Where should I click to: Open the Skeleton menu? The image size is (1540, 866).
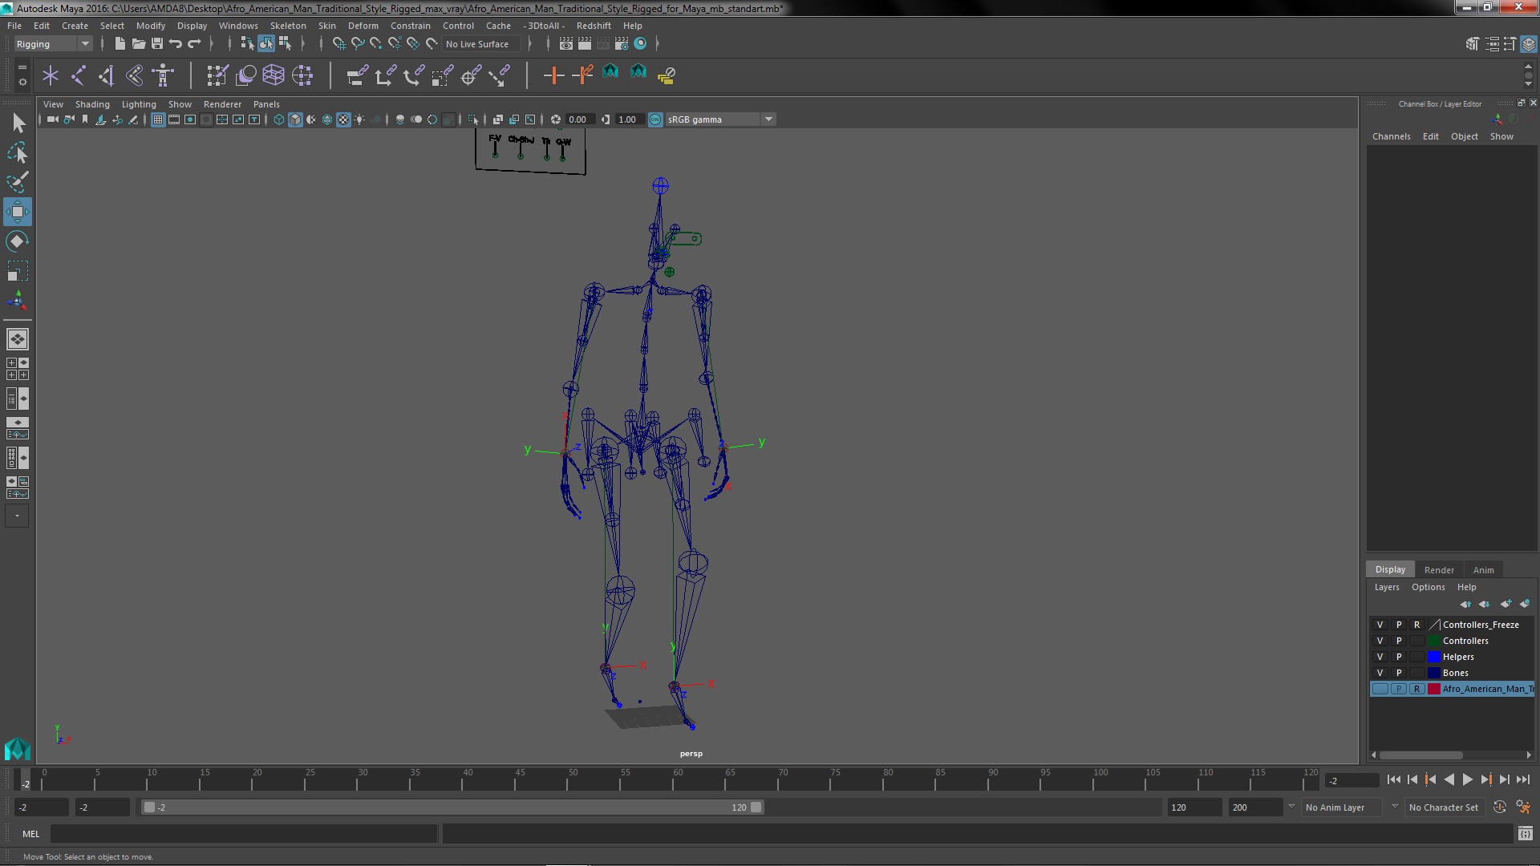pos(287,26)
